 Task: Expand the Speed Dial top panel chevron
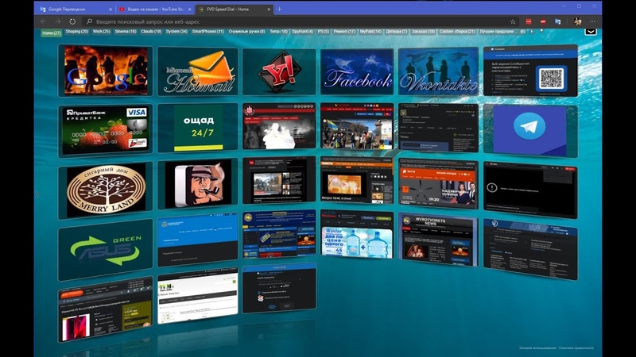[x=591, y=32]
